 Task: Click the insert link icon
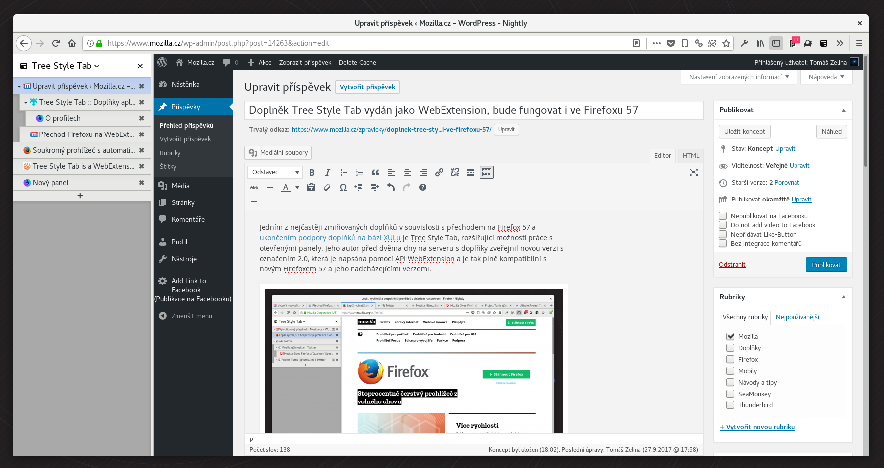439,172
